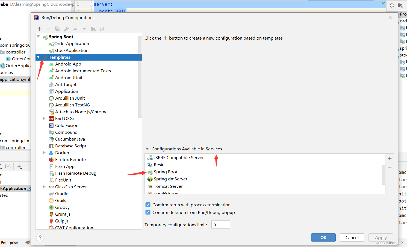Click the Cancel button

(x=352, y=237)
